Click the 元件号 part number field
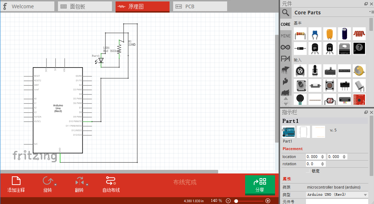This screenshot has width=374, height=204. (337, 202)
